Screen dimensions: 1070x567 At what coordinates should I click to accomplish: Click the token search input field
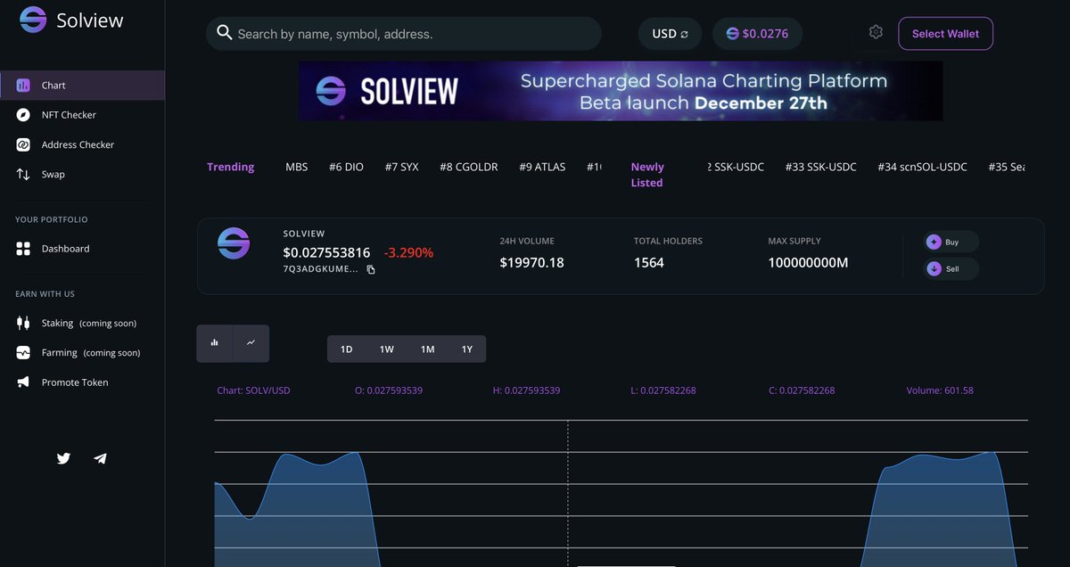tap(403, 32)
